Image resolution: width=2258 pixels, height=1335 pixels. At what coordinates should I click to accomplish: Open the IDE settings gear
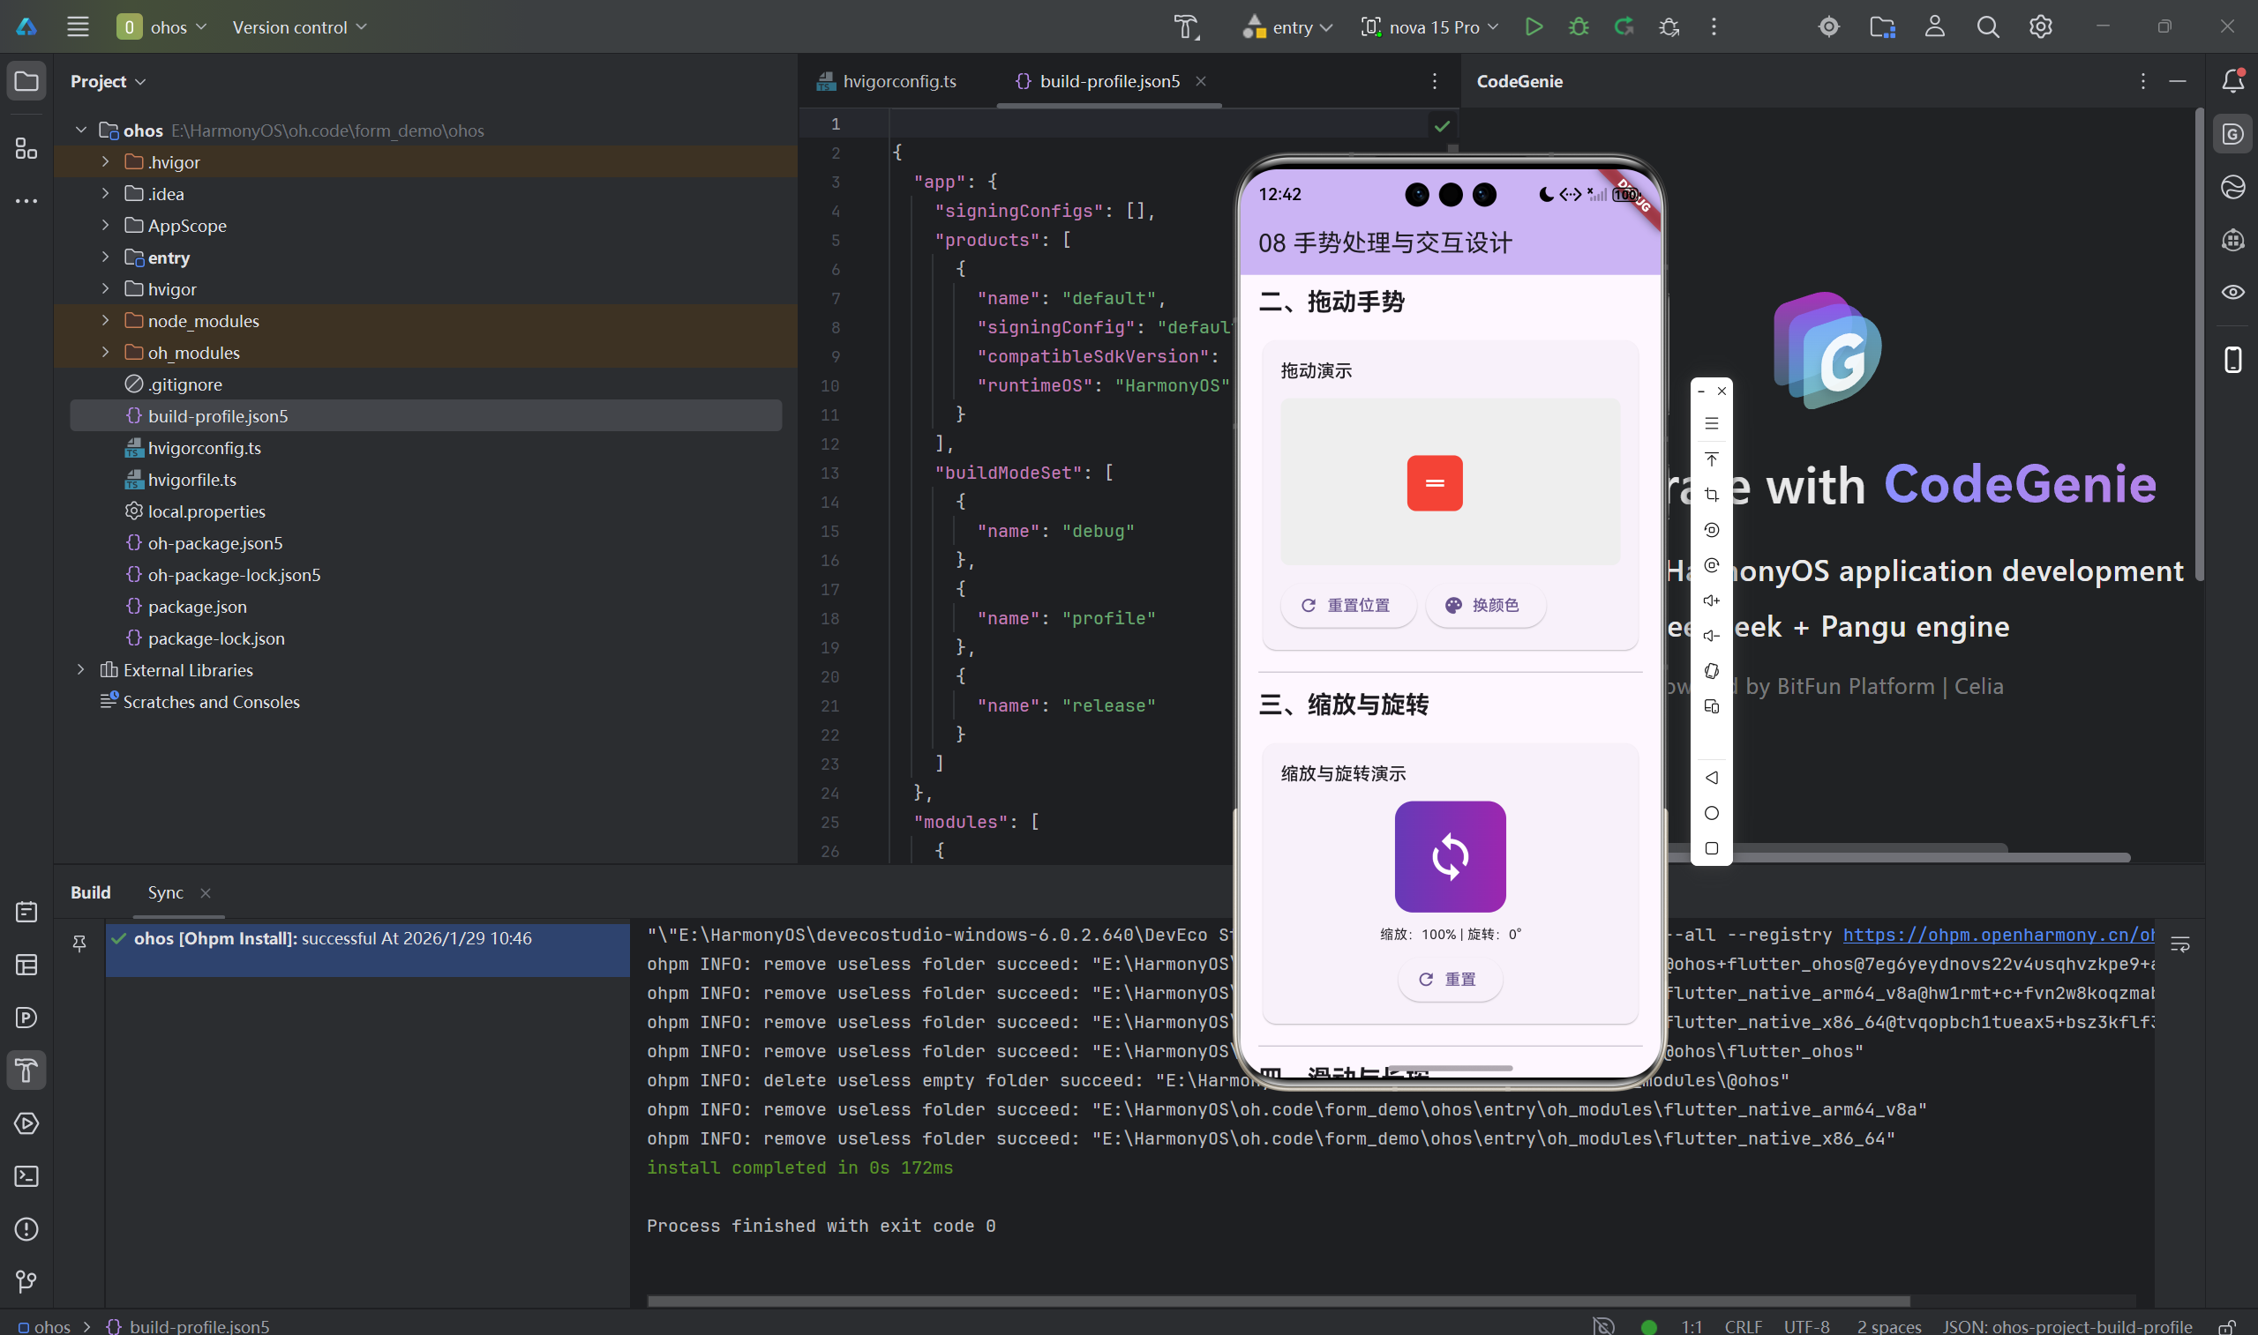[x=2040, y=27]
